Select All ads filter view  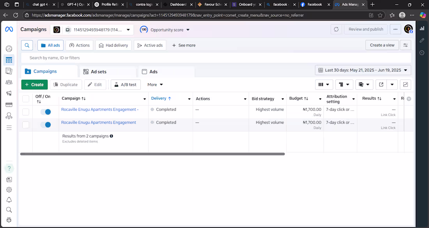click(x=50, y=45)
